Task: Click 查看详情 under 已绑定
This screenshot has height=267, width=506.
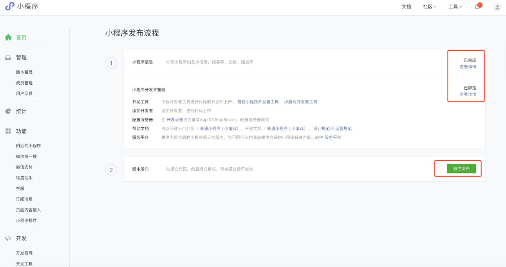Action: tap(467, 94)
